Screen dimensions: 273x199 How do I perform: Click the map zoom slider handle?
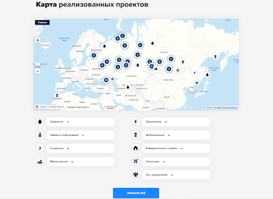coord(37,64)
